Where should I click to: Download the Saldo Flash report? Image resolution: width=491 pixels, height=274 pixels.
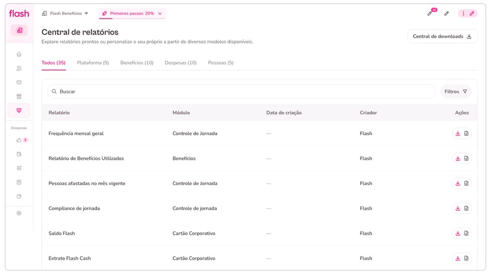point(458,234)
